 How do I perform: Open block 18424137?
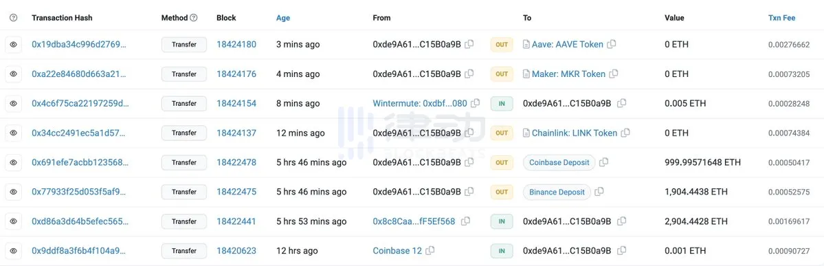pos(236,133)
